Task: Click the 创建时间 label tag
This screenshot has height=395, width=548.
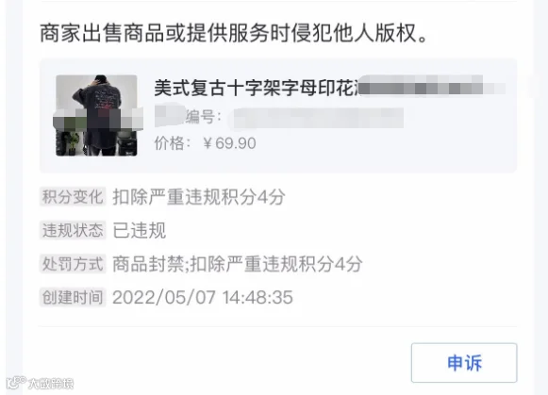Action: click(73, 297)
